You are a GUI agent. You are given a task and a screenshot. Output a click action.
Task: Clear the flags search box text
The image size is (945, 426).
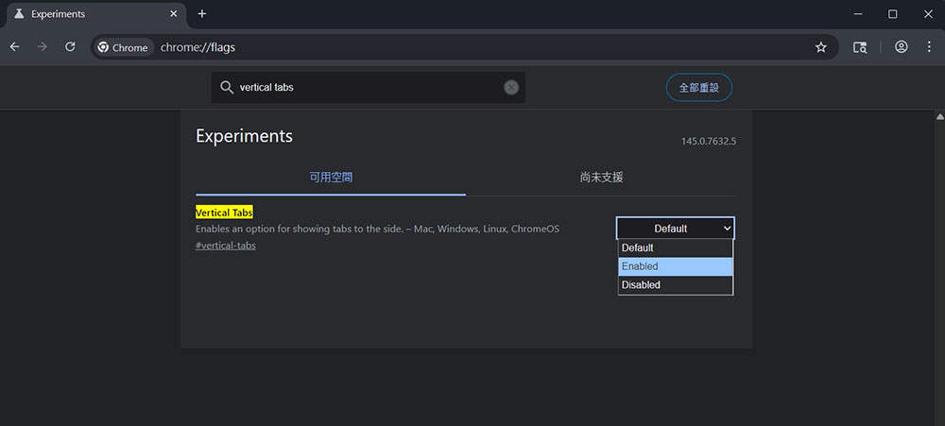coord(511,87)
